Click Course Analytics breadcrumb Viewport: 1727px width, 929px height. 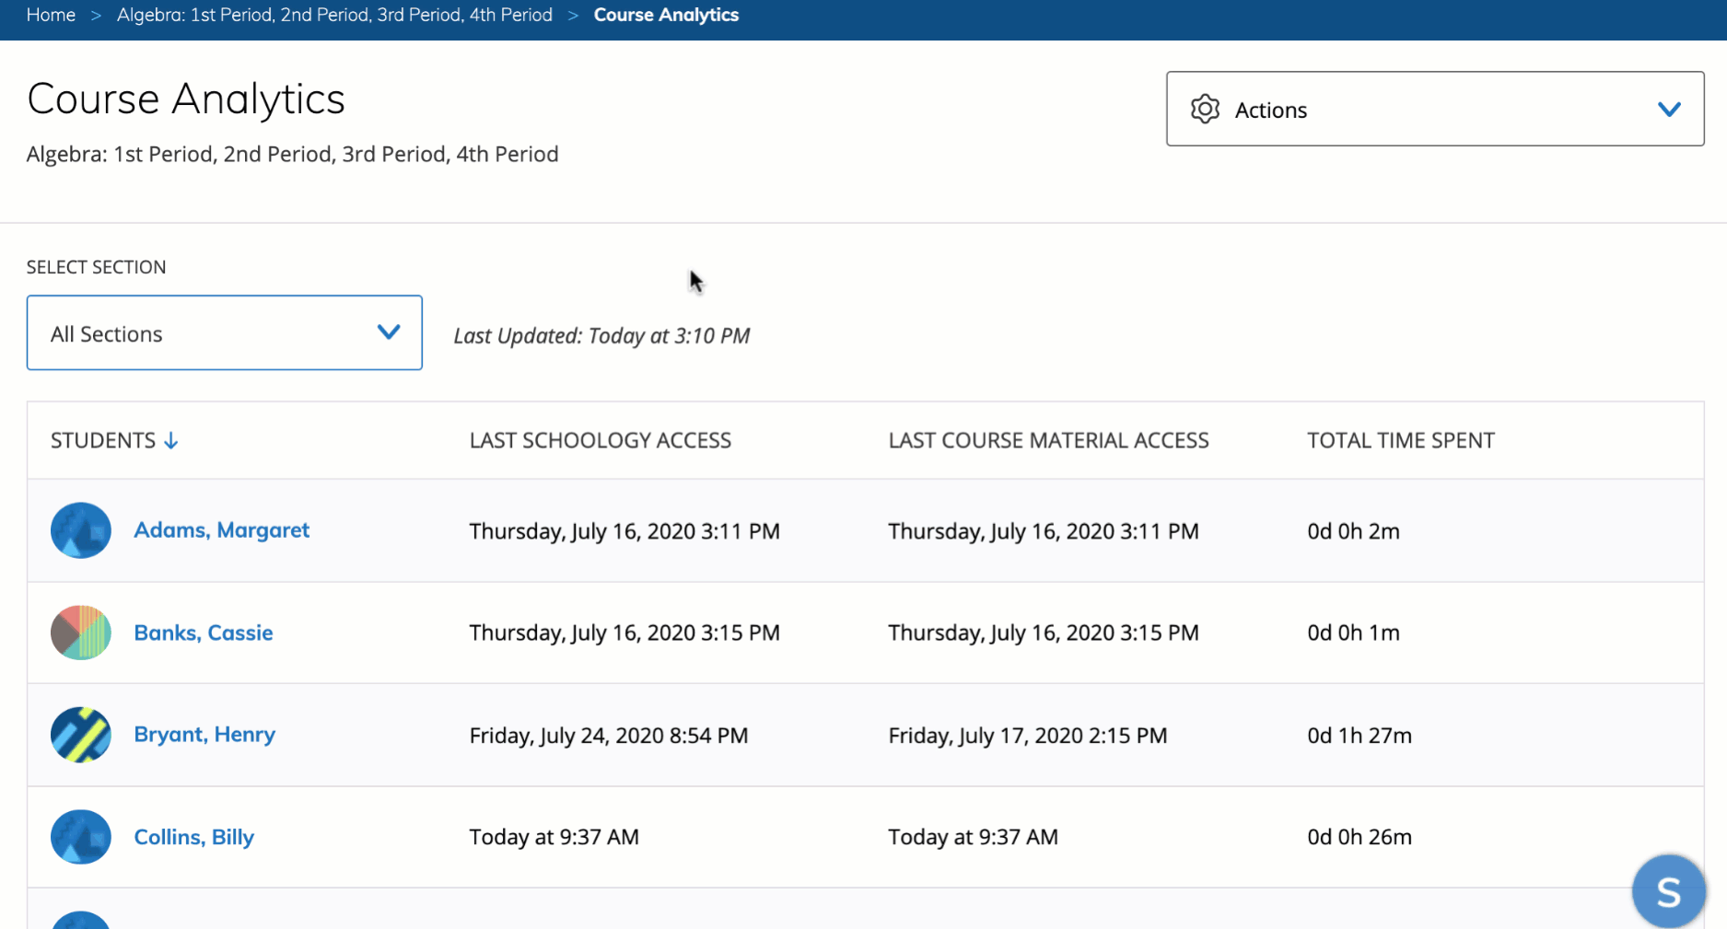tap(666, 15)
